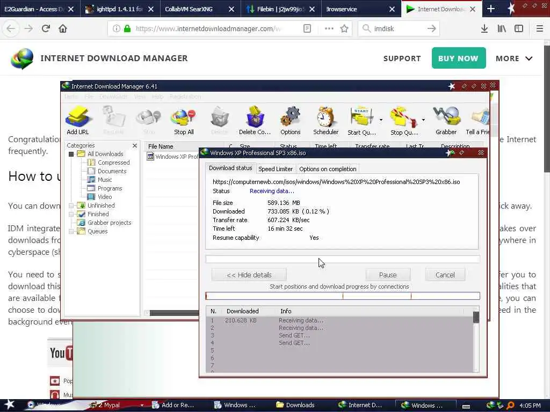Toggle reader view icon
Image resolution: width=550 pixels, height=412 pixels.
[307, 28]
